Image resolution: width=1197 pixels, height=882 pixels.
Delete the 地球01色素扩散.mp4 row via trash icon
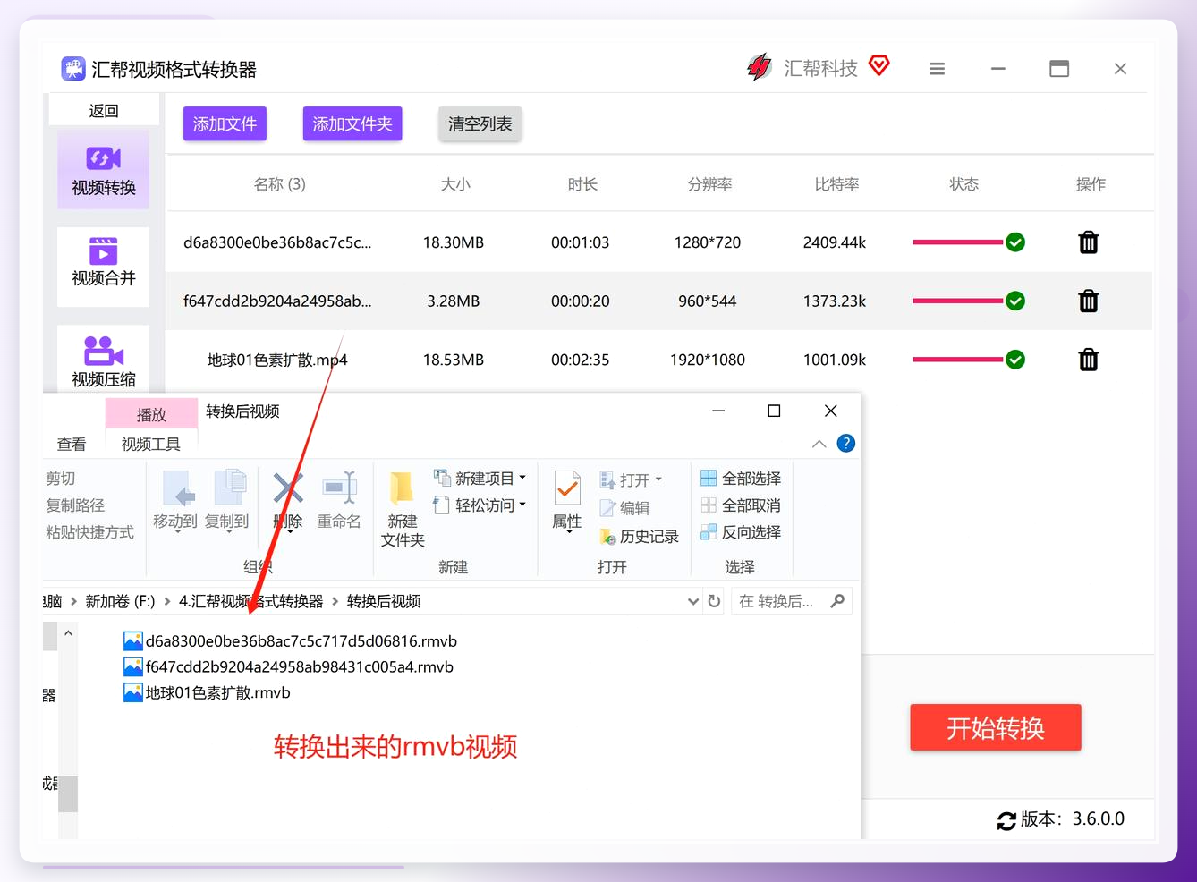[1088, 360]
